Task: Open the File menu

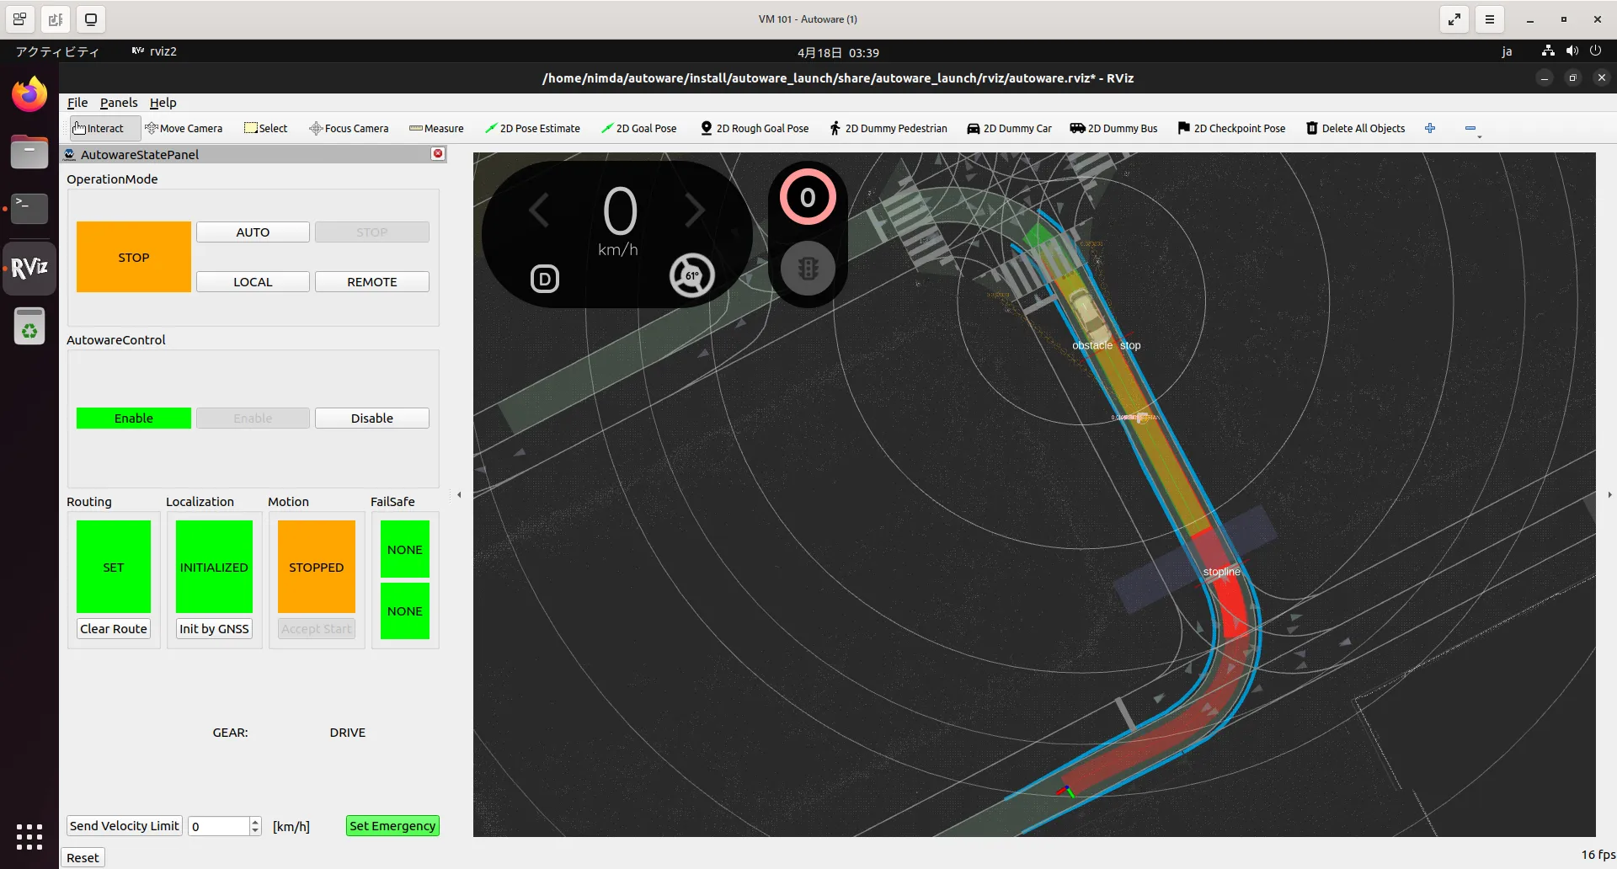Action: point(77,103)
